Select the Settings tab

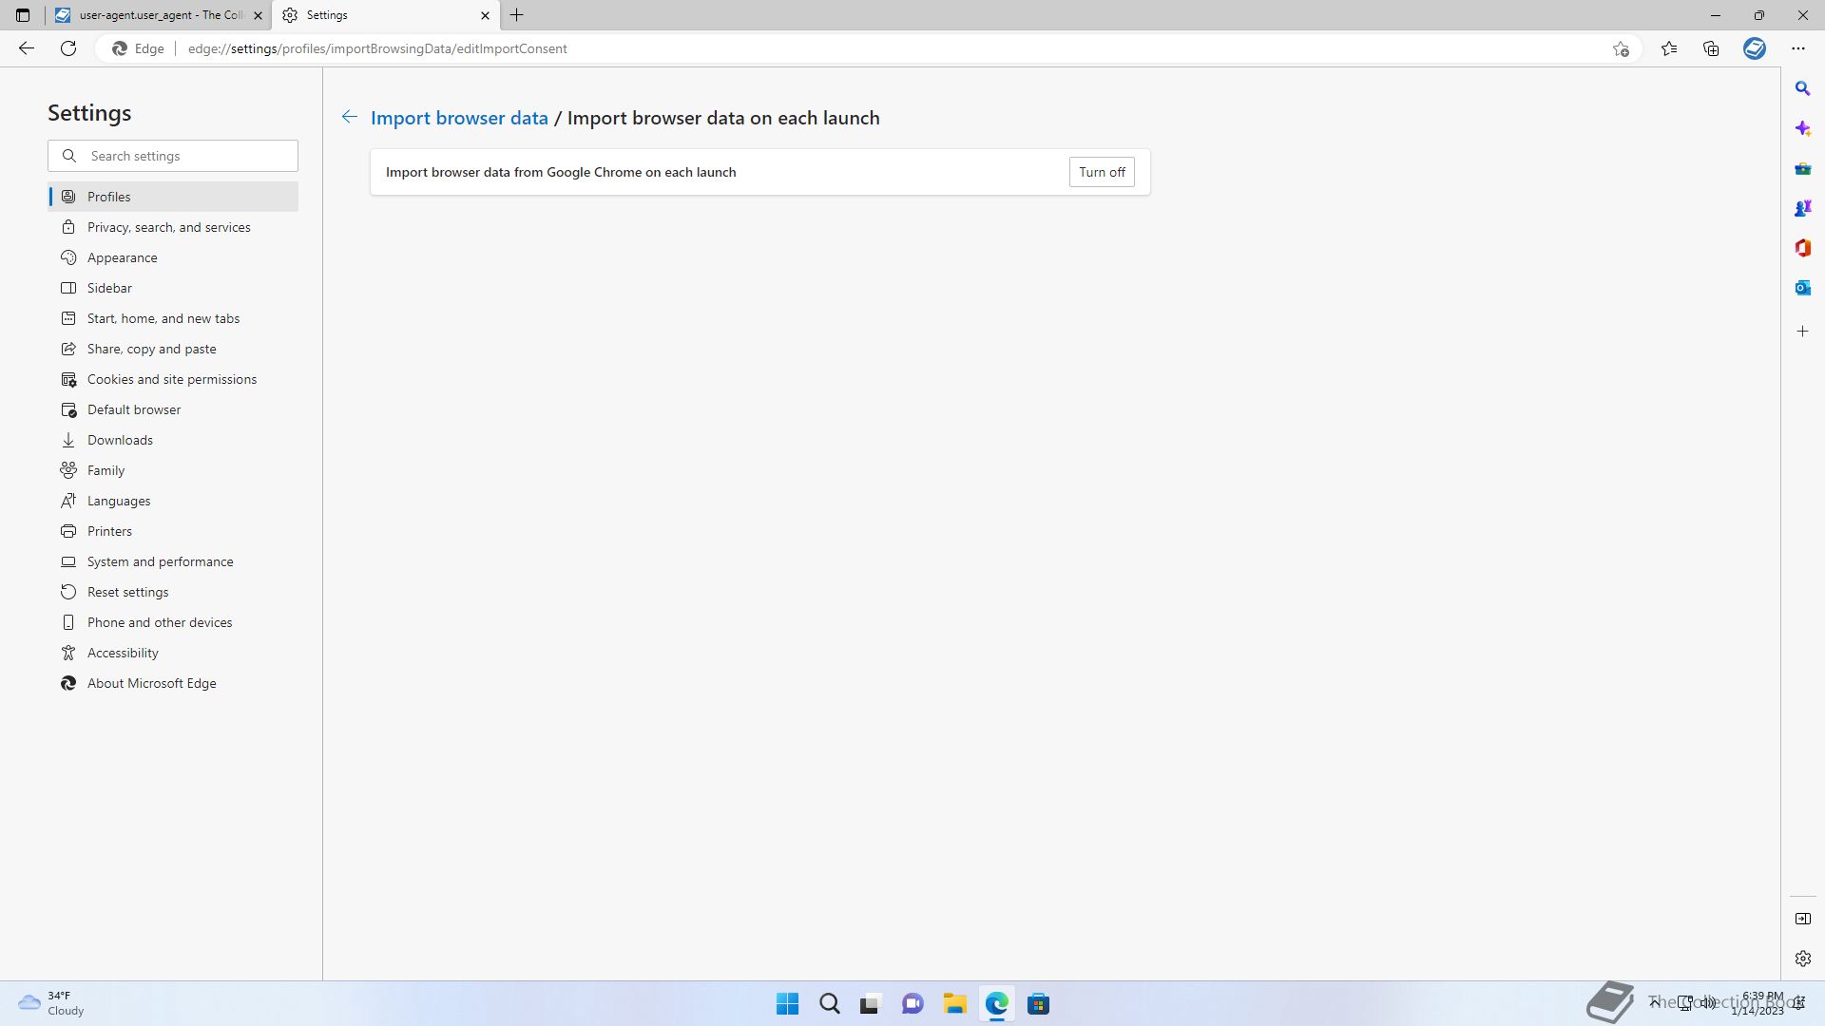click(x=385, y=15)
